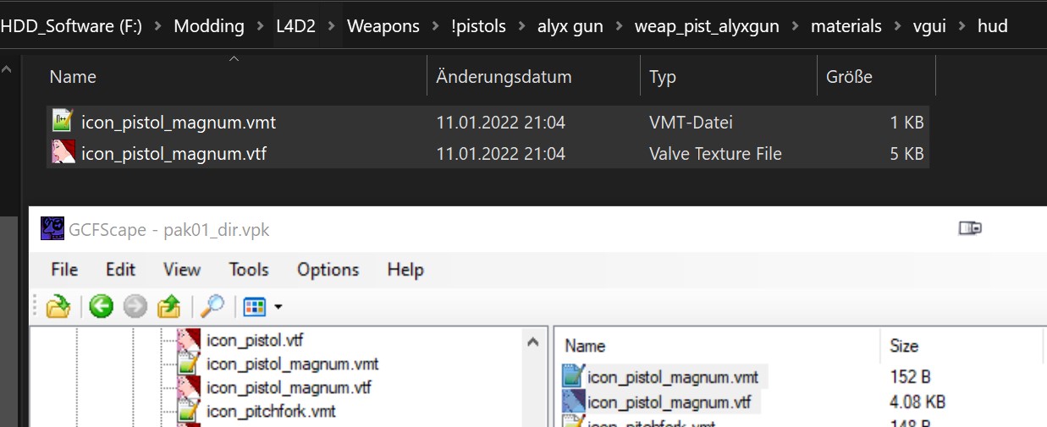
Task: Expand chevron after HDD_Software (F:) in breadcrumb
Action: click(157, 27)
